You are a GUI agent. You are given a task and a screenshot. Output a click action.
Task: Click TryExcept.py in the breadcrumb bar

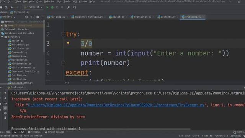click(x=20, y=12)
